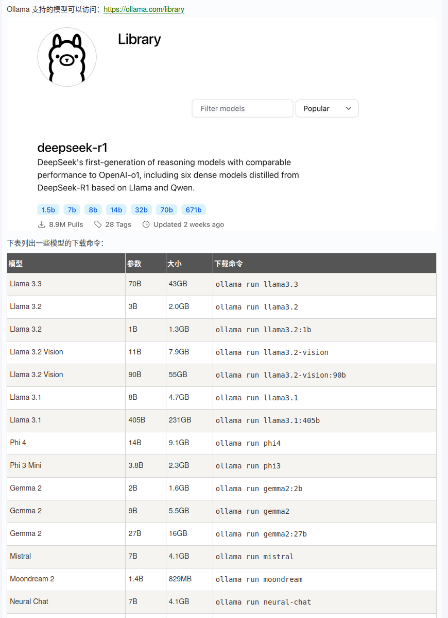Click the ollama run llama3.2-vision:90b command

tap(281, 375)
